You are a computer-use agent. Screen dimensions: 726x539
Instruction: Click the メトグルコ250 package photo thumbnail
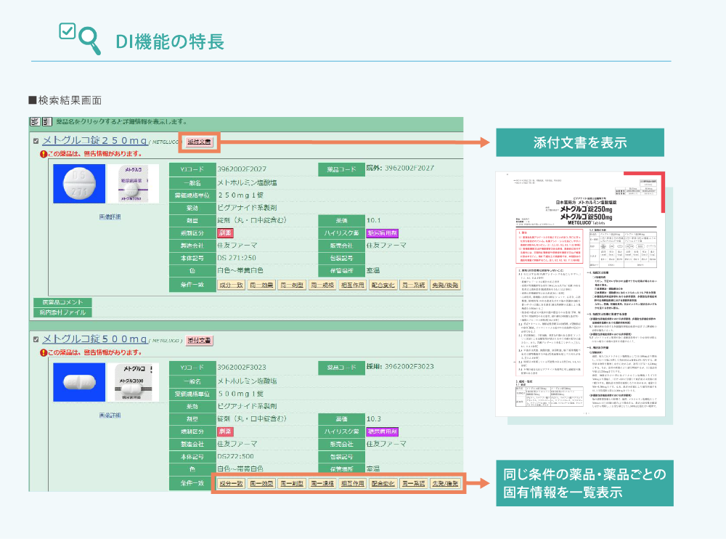[x=134, y=184]
